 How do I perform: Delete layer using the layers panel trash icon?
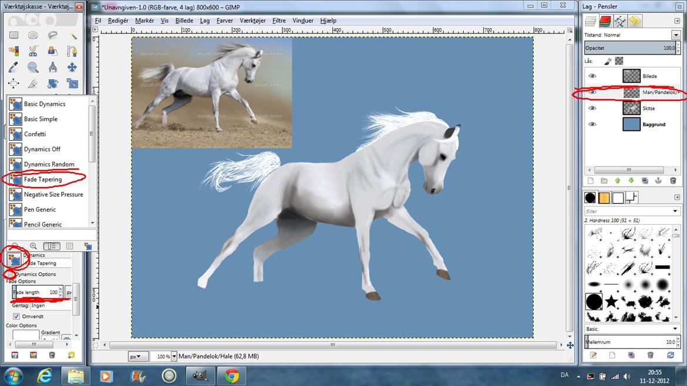tap(673, 181)
